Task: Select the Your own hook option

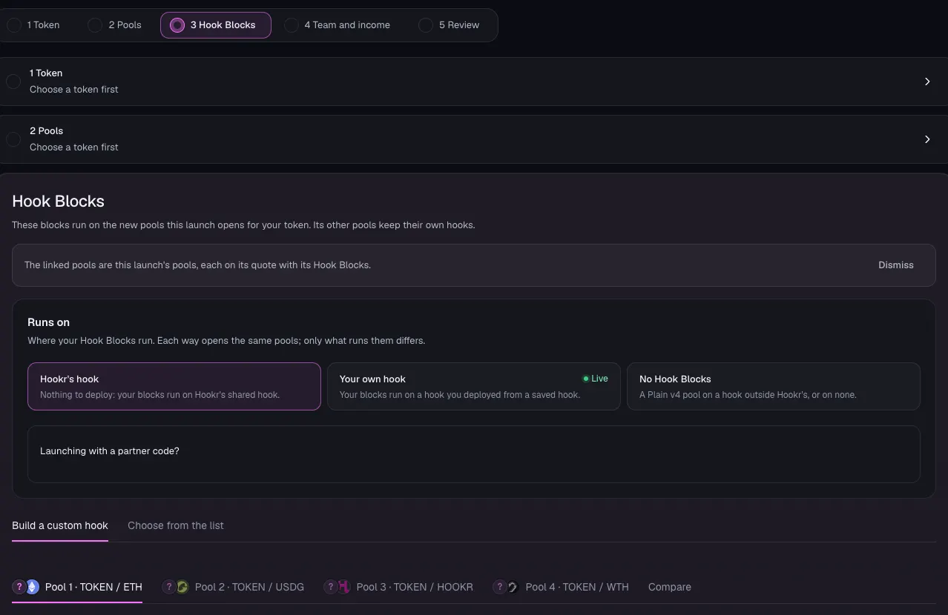Action: (x=474, y=386)
